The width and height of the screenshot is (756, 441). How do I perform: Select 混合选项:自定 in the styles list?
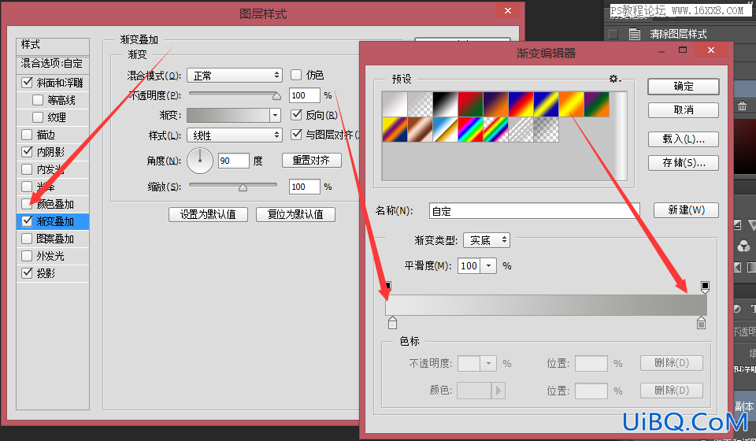click(53, 64)
